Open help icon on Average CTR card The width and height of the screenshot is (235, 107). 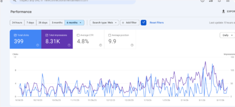pyautogui.click(x=101, y=45)
